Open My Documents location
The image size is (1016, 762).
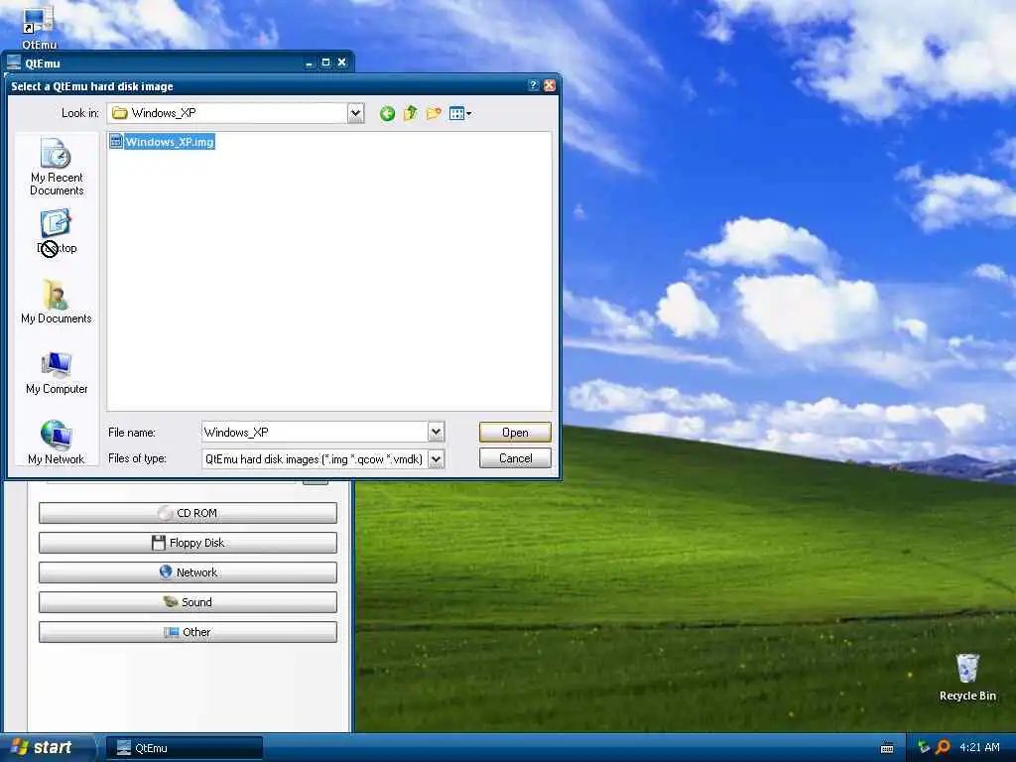57,302
